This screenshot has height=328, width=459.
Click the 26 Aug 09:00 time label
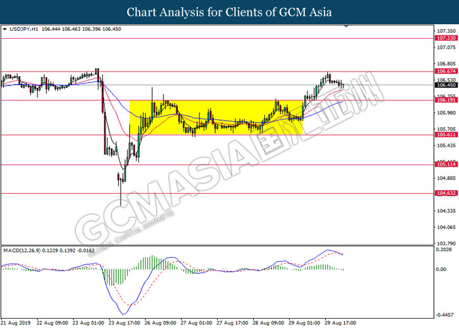161,323
